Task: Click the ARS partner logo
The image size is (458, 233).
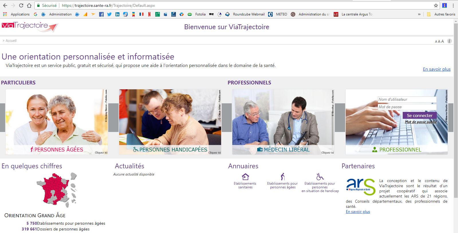Action: 361,187
